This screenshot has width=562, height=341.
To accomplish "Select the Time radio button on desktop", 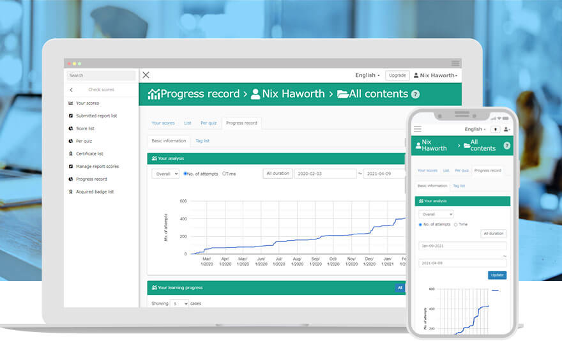I will point(224,174).
